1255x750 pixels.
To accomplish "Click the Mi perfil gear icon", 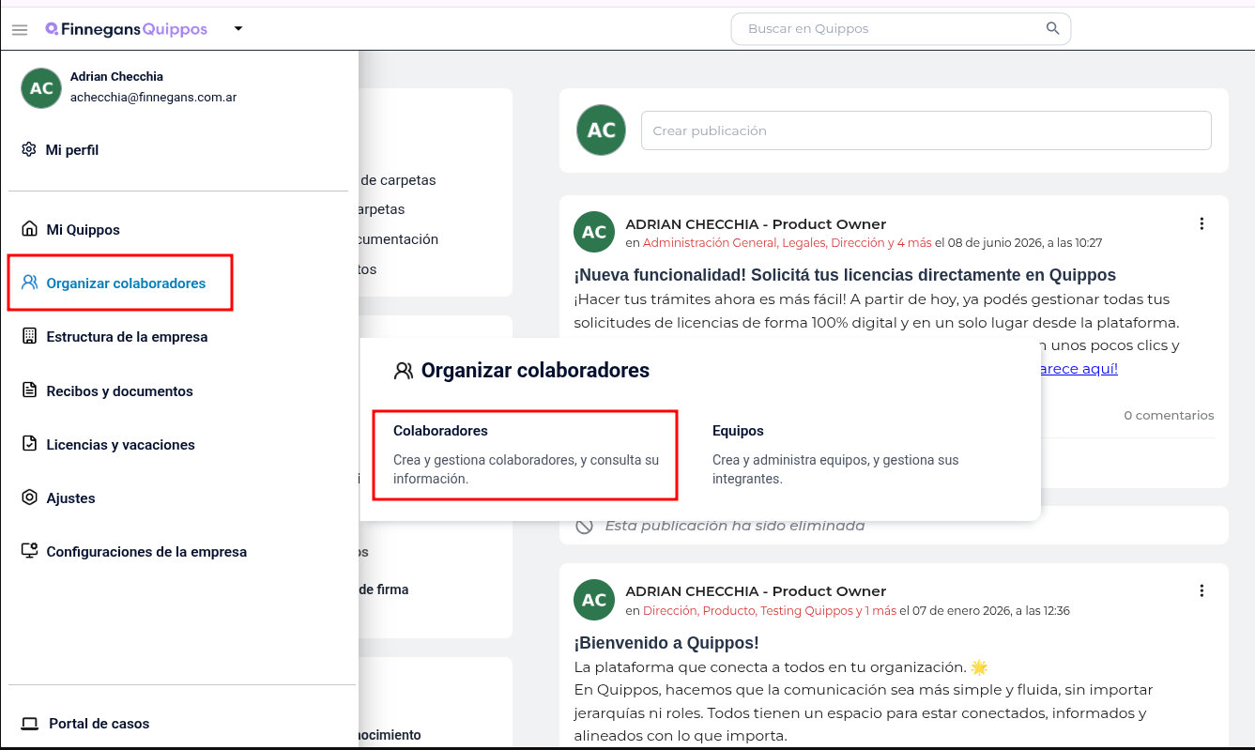I will (x=29, y=149).
